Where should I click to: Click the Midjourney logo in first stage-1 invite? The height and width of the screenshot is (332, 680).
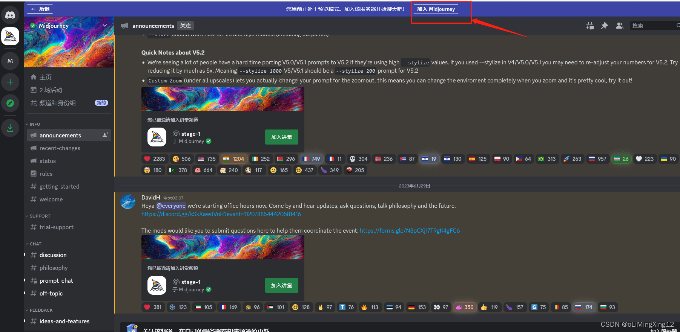coord(157,137)
